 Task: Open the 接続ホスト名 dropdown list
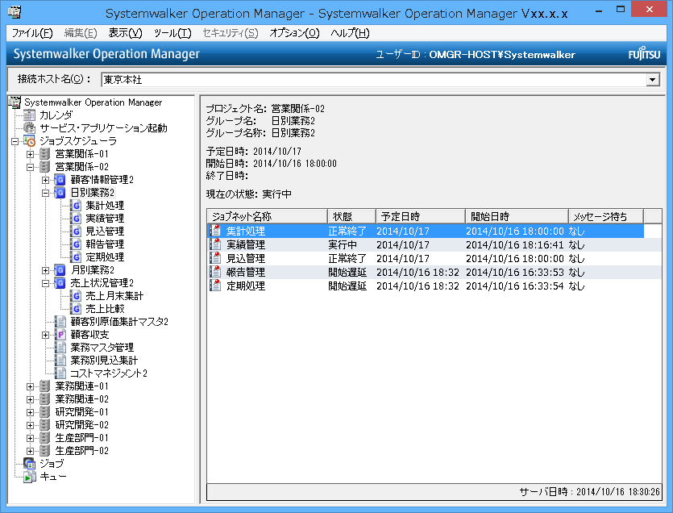652,80
